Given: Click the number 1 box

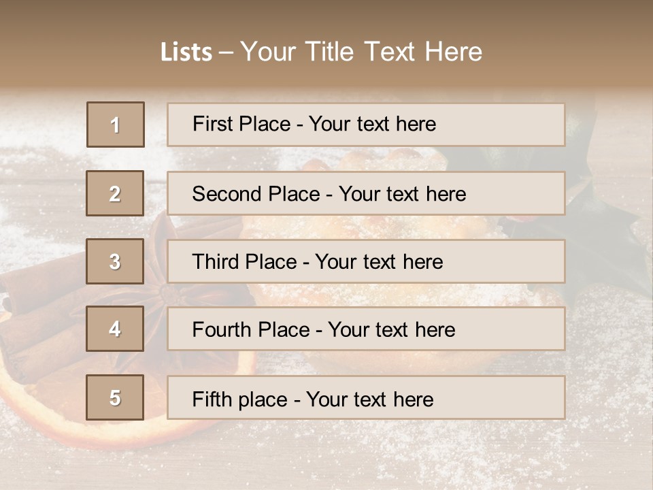Looking at the screenshot, I should coord(116,125).
